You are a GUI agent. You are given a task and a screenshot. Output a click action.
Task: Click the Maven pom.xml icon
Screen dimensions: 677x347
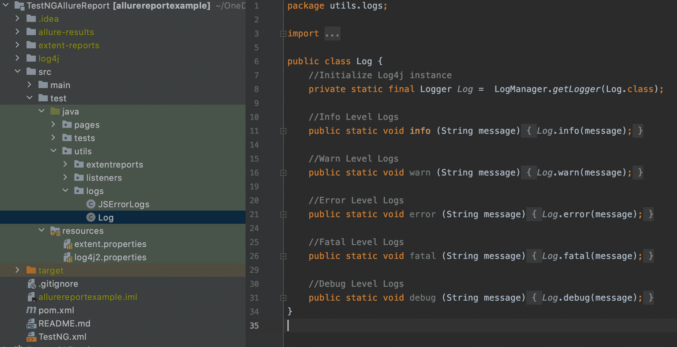coord(31,310)
